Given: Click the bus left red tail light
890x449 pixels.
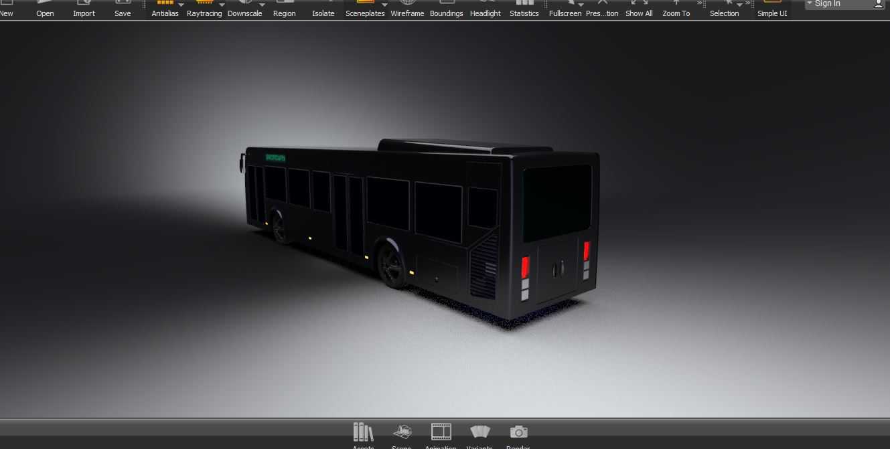Looking at the screenshot, I should [x=526, y=266].
